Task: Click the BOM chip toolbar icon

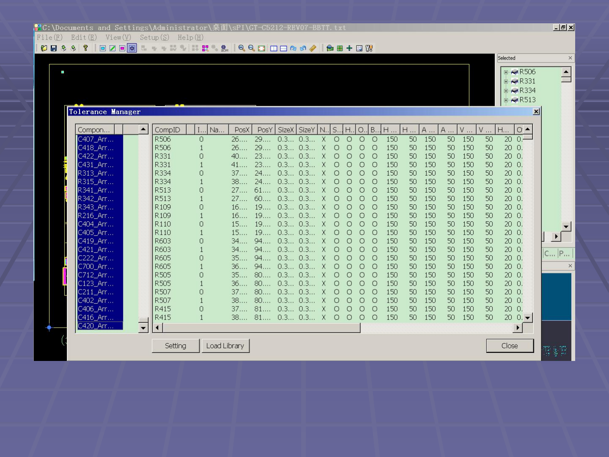Action: pos(225,48)
